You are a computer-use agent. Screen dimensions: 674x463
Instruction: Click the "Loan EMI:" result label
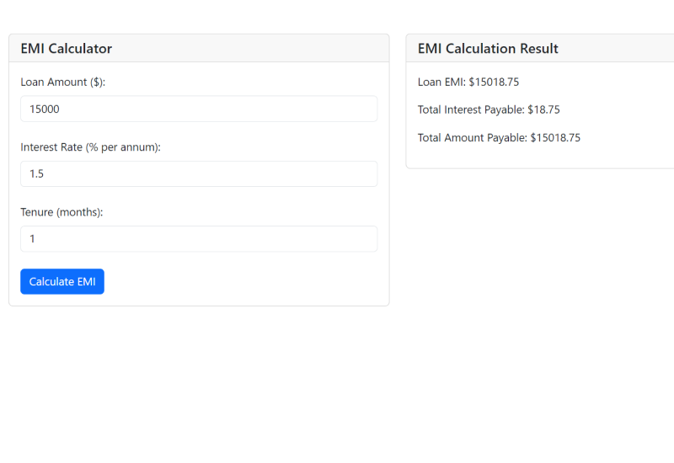(x=441, y=82)
